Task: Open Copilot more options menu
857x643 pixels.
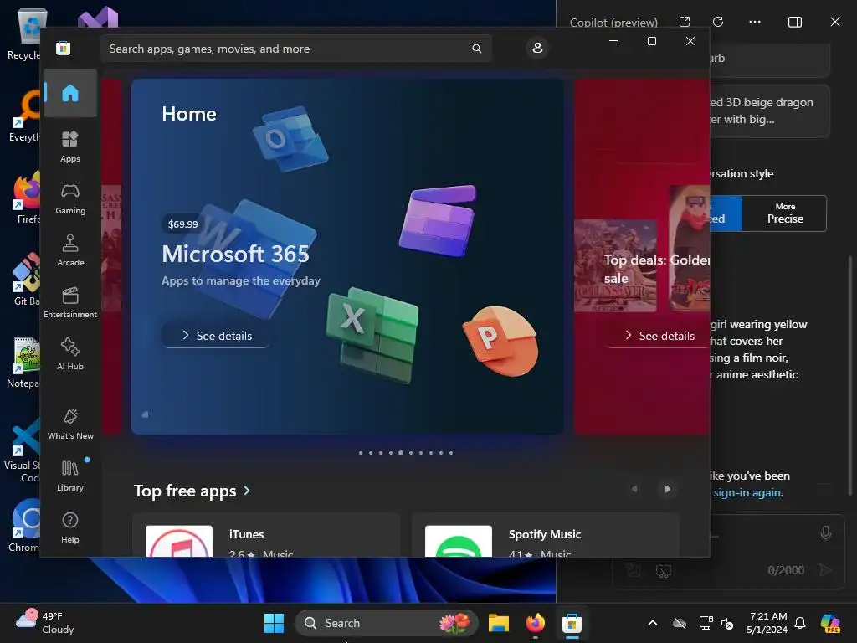Action: click(x=755, y=22)
